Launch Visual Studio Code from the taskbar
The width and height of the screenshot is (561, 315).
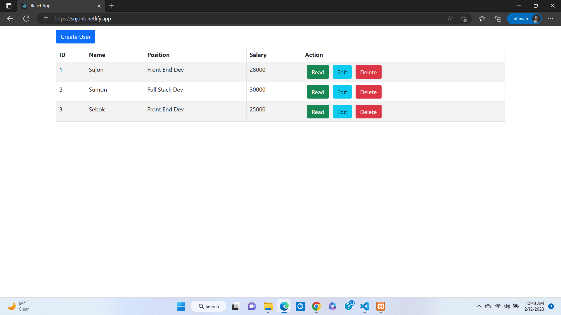(364, 306)
